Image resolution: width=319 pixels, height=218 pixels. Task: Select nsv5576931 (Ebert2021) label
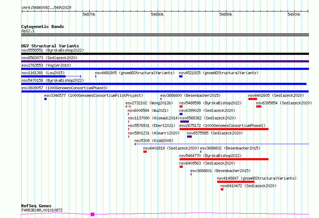click(x=152, y=125)
